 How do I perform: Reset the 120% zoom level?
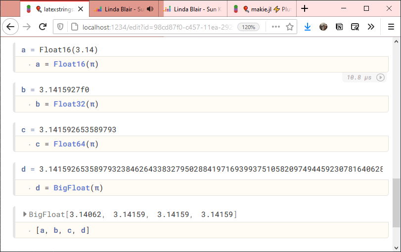click(248, 27)
